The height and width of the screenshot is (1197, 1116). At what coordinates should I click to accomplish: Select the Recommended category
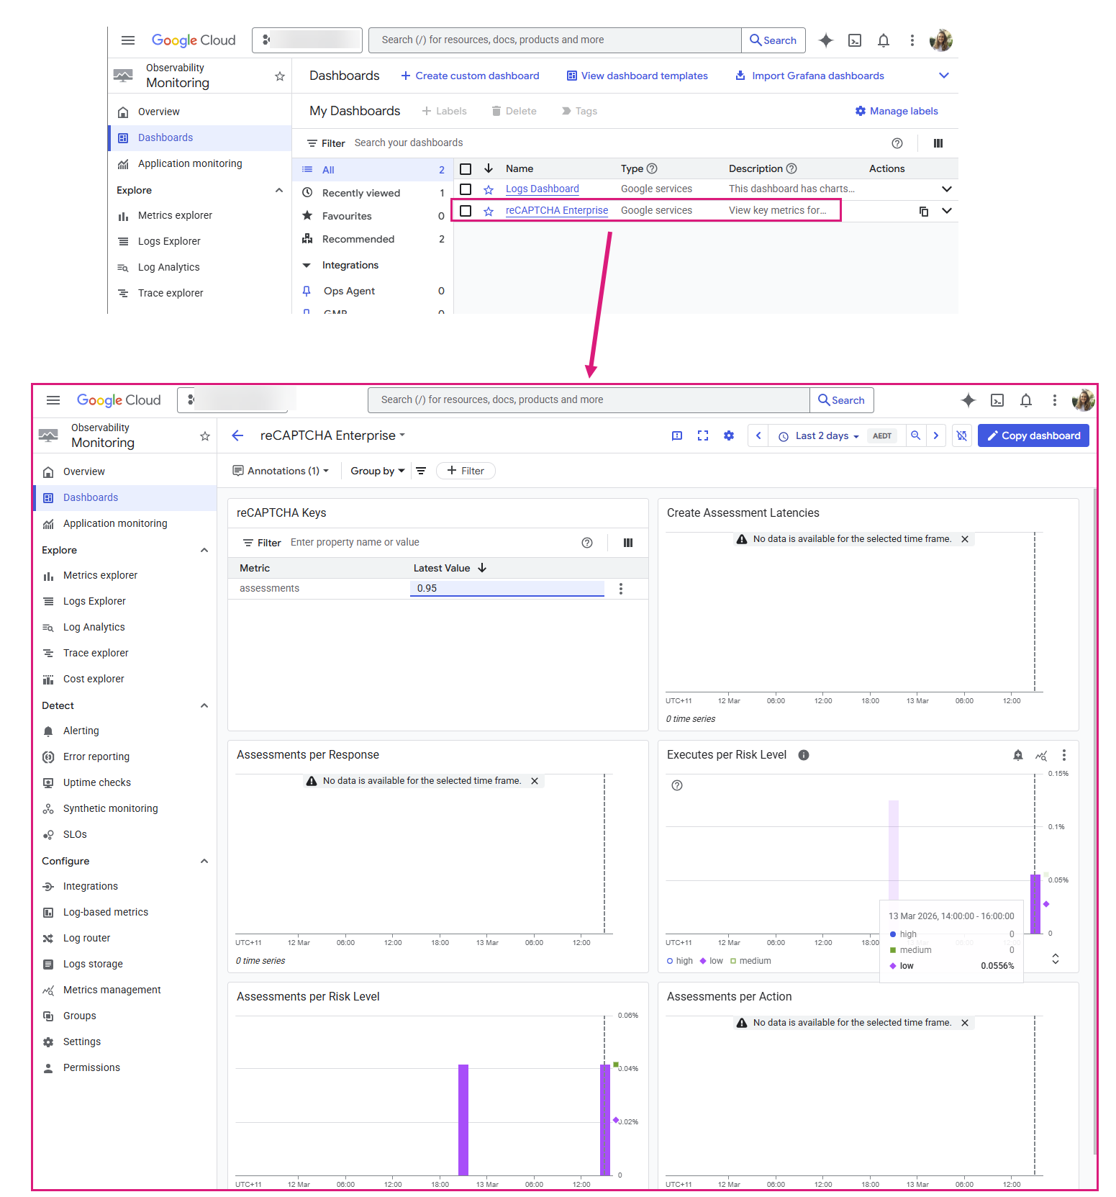tap(373, 239)
